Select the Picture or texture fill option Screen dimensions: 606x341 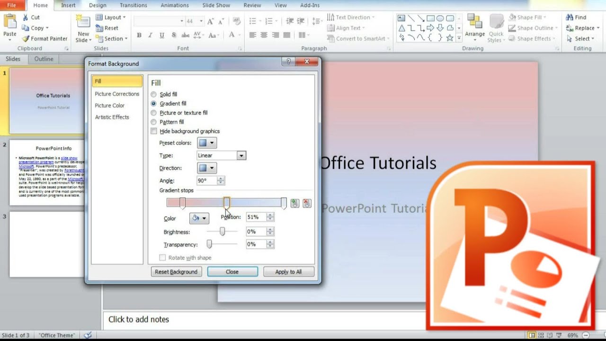click(x=153, y=113)
